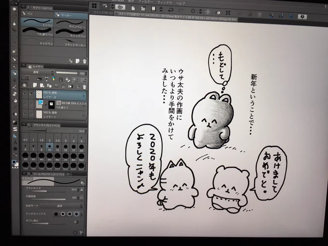Select the Text tool in toolbox
Screen dimensions: 328x246
pyautogui.click(x=15, y=142)
